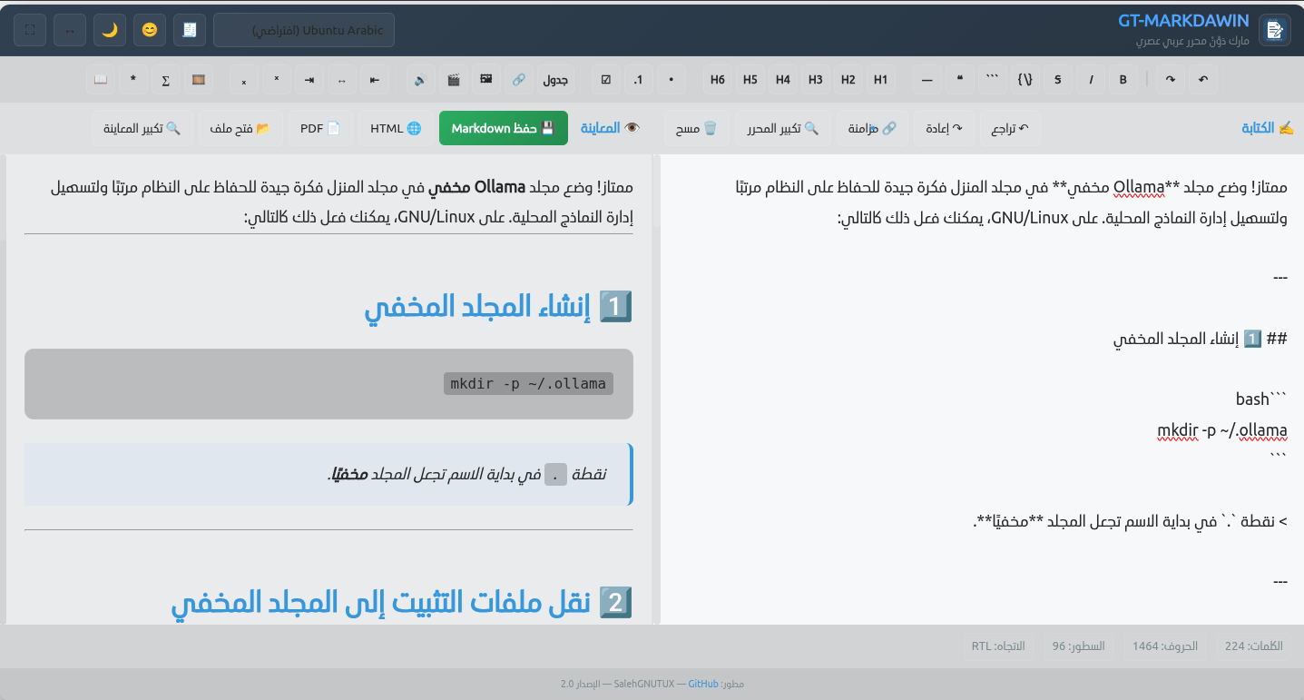This screenshot has width=1304, height=700.
Task: Click the green حفظ Markdown save button
Action: 503,129
